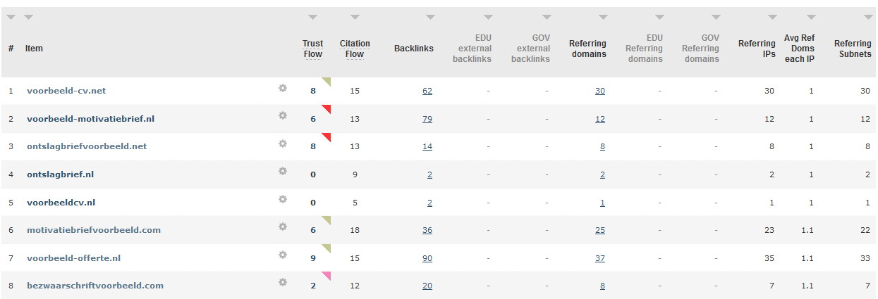
Task: Sort by Trust Flow column arrow
Action: [x=313, y=17]
